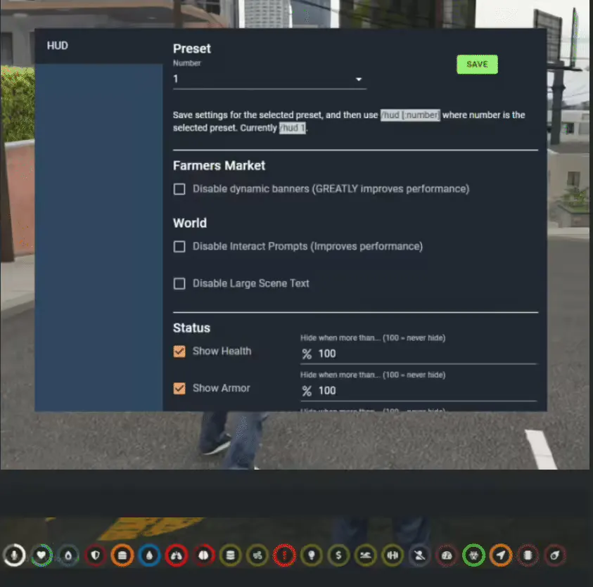This screenshot has height=587, width=593.
Task: Edit the Show Health hide percentage field
Action: 419,354
